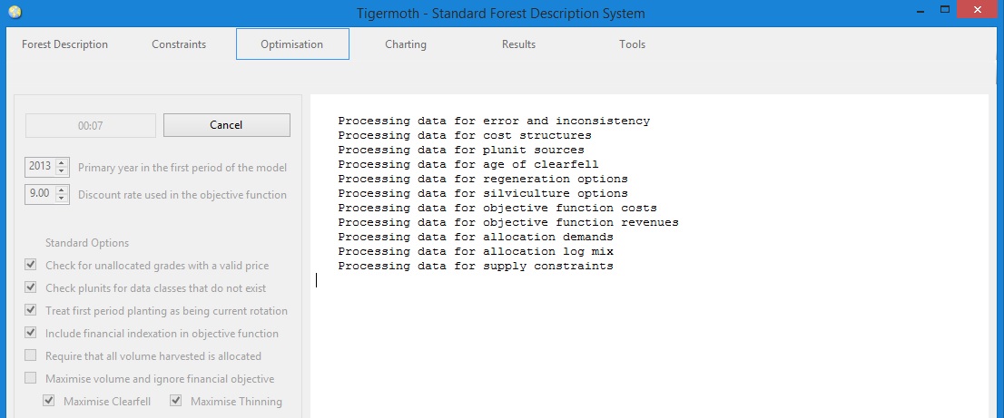Toggle Treat first period planting checkbox
1004x418 pixels.
[31, 310]
